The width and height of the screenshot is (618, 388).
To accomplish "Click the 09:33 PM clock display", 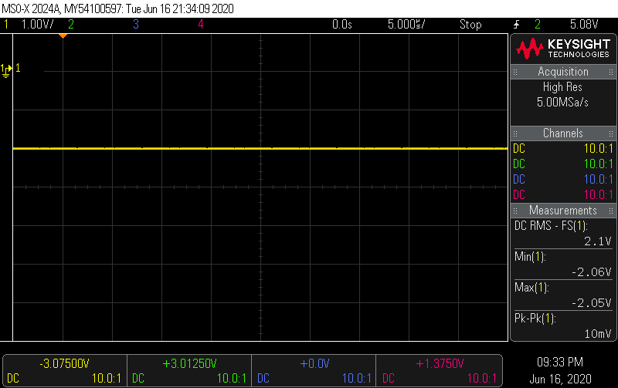I will pyautogui.click(x=560, y=362).
